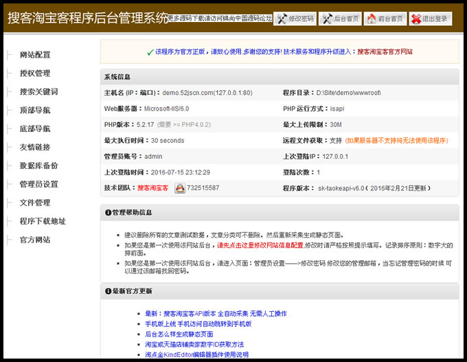Click the QQ penguin icon beside 732515587

pyautogui.click(x=179, y=188)
